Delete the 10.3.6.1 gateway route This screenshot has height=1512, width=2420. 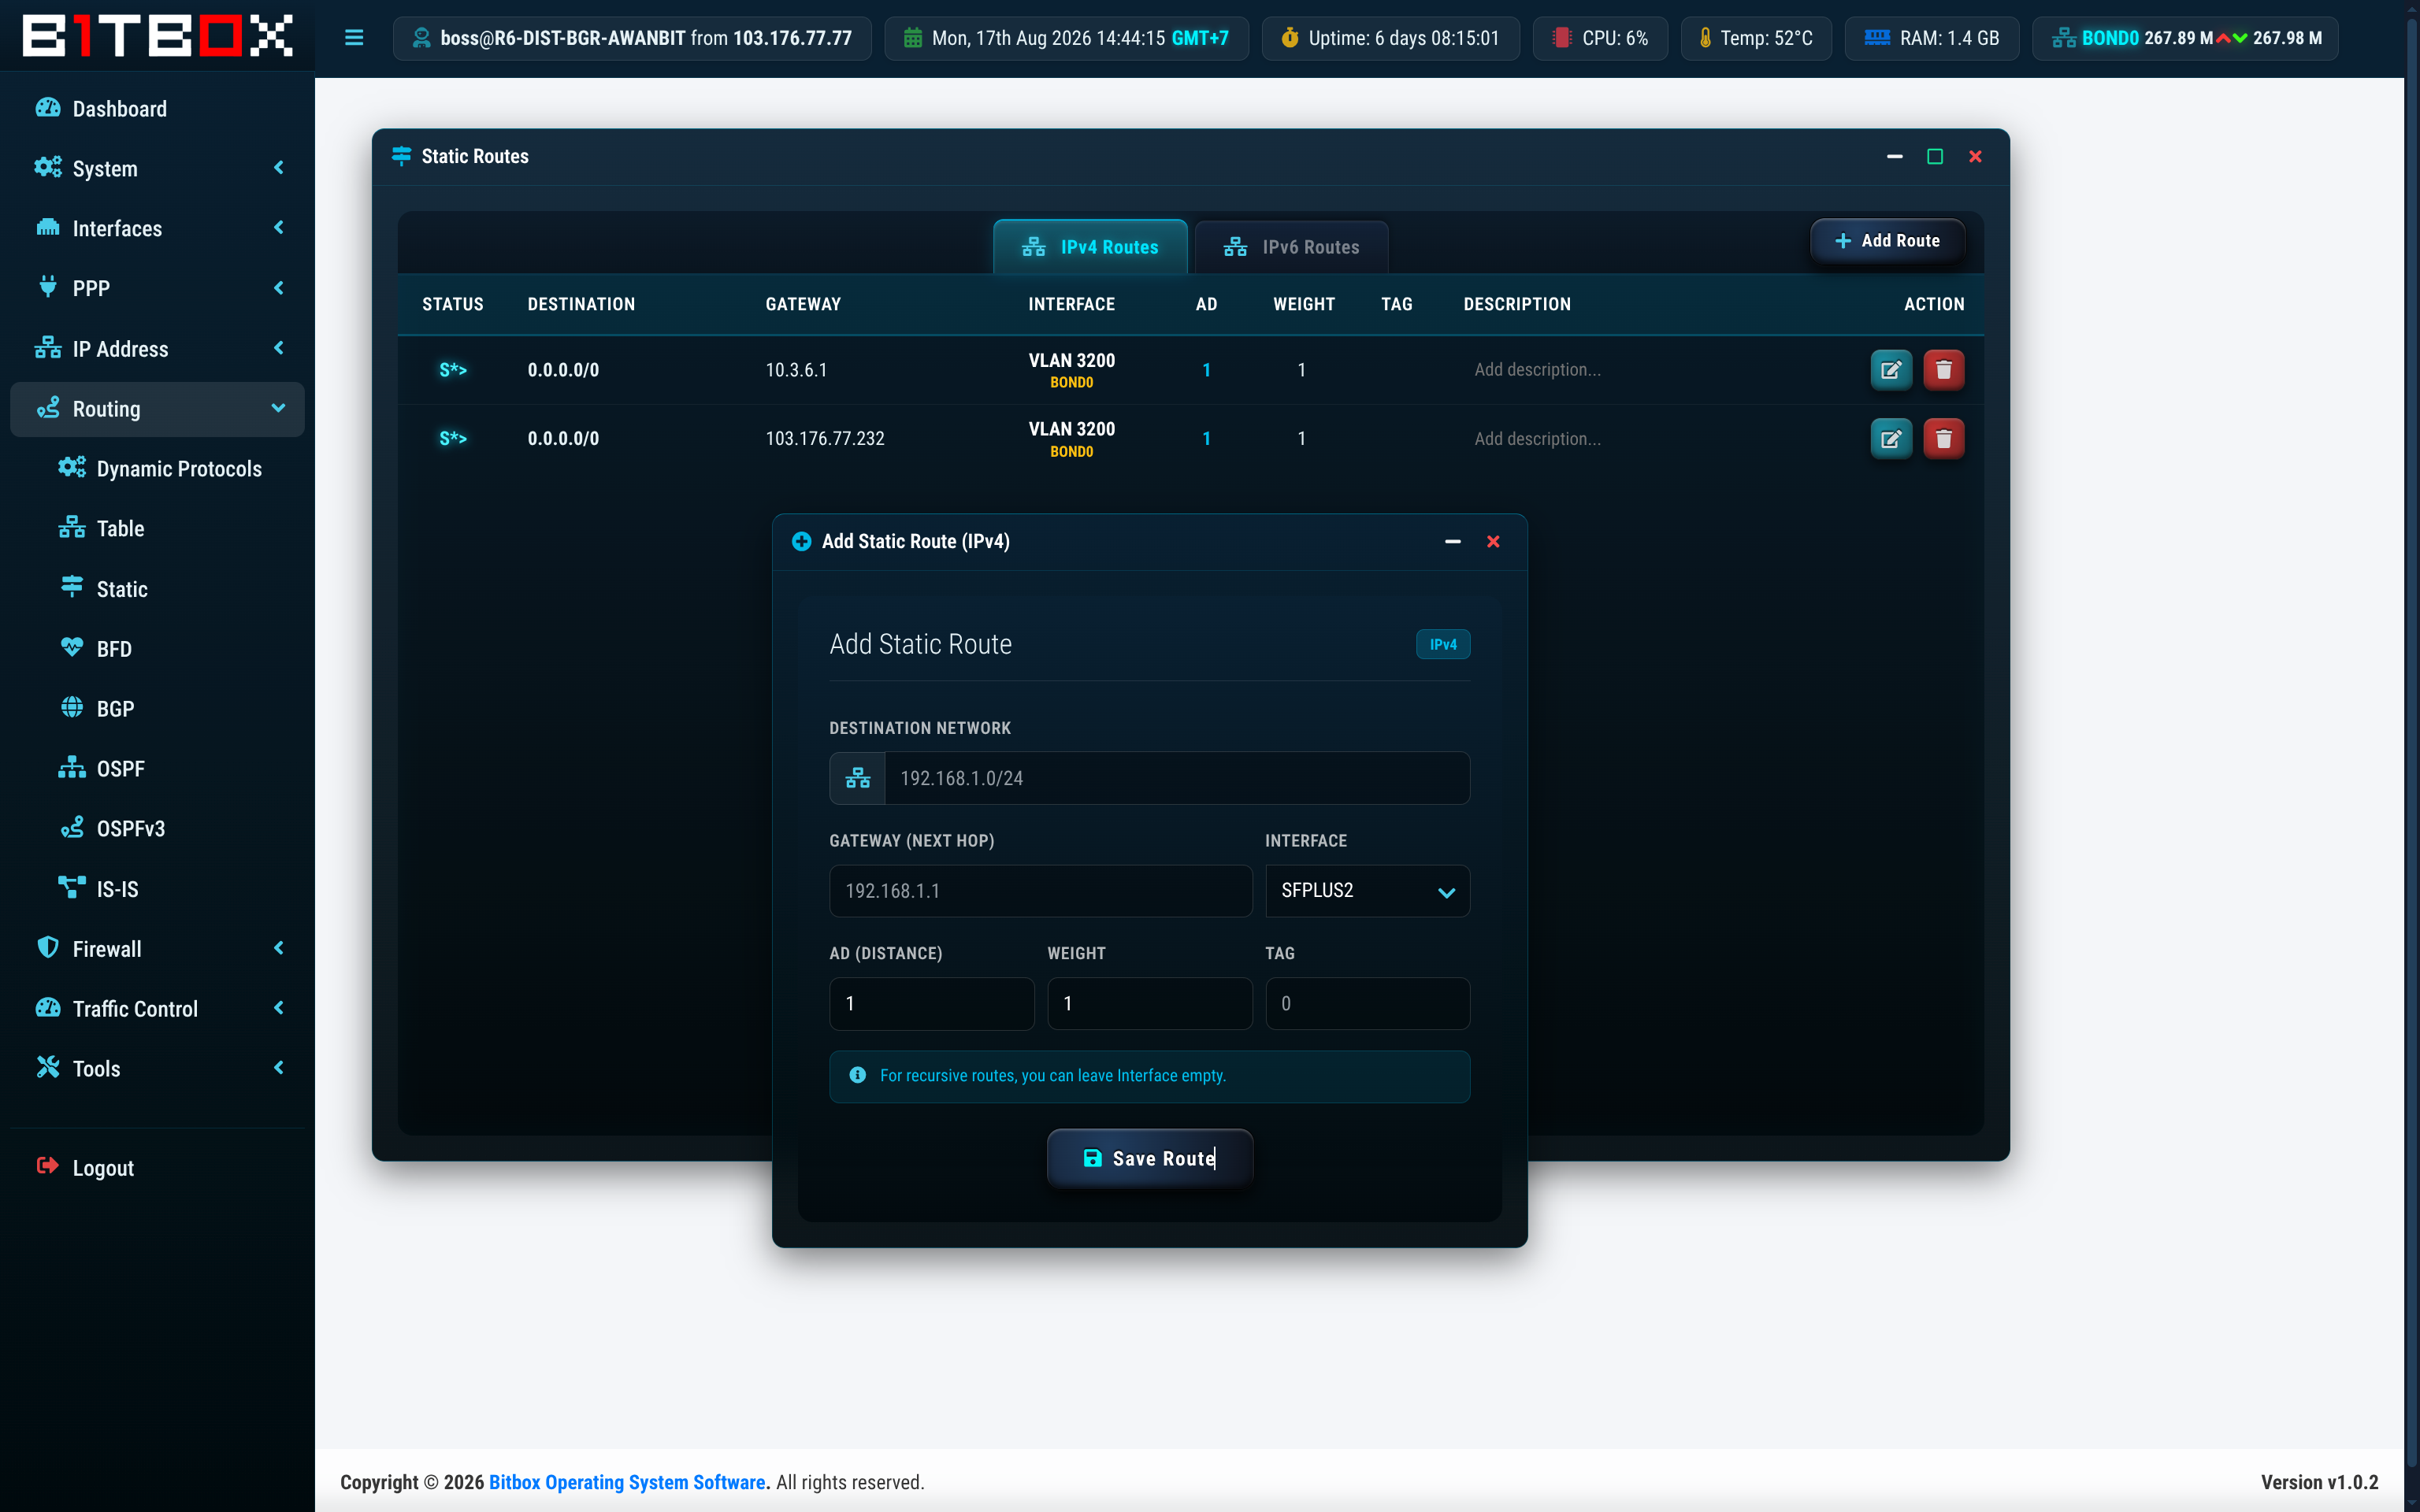(1943, 370)
